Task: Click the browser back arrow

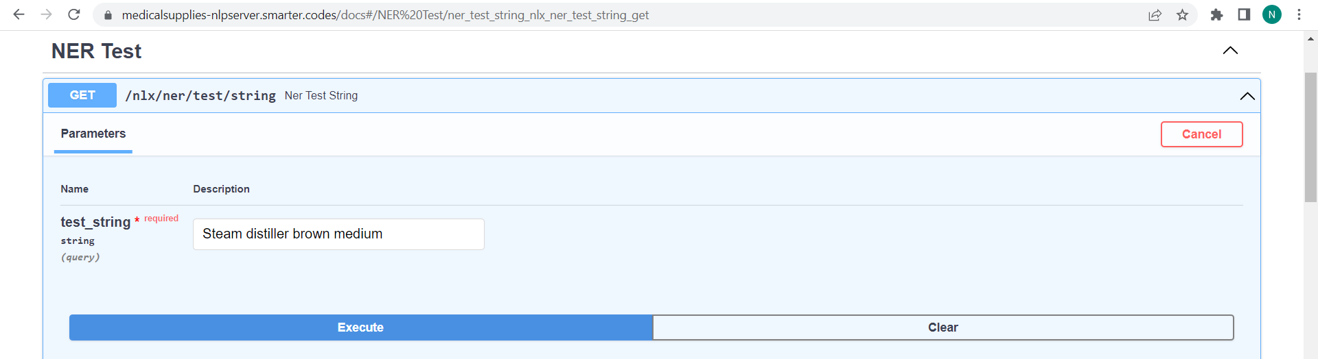Action: click(x=19, y=14)
